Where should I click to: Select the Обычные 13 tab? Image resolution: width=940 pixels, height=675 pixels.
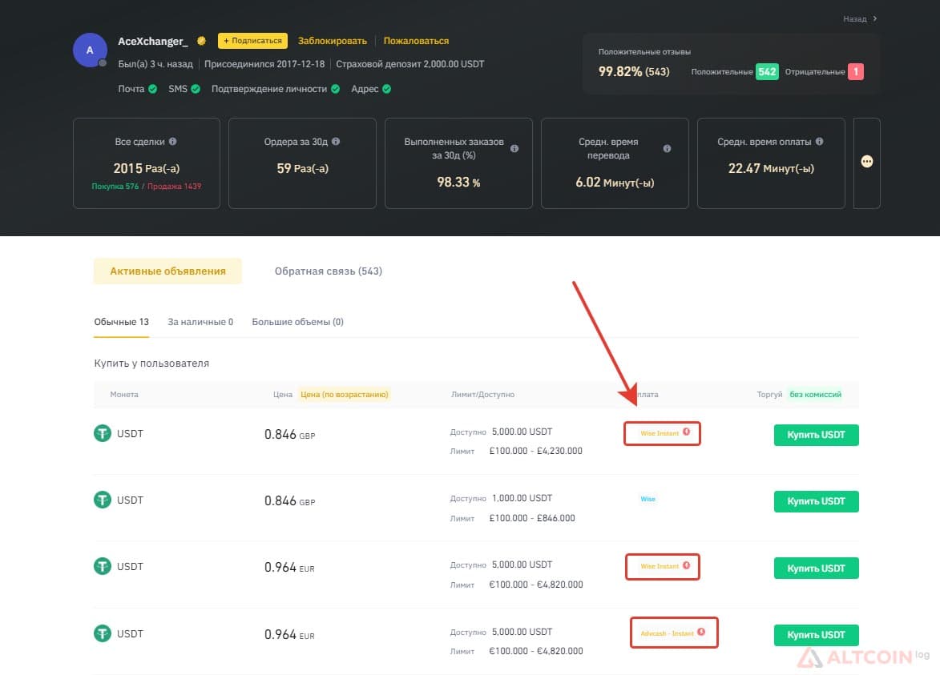pos(122,322)
